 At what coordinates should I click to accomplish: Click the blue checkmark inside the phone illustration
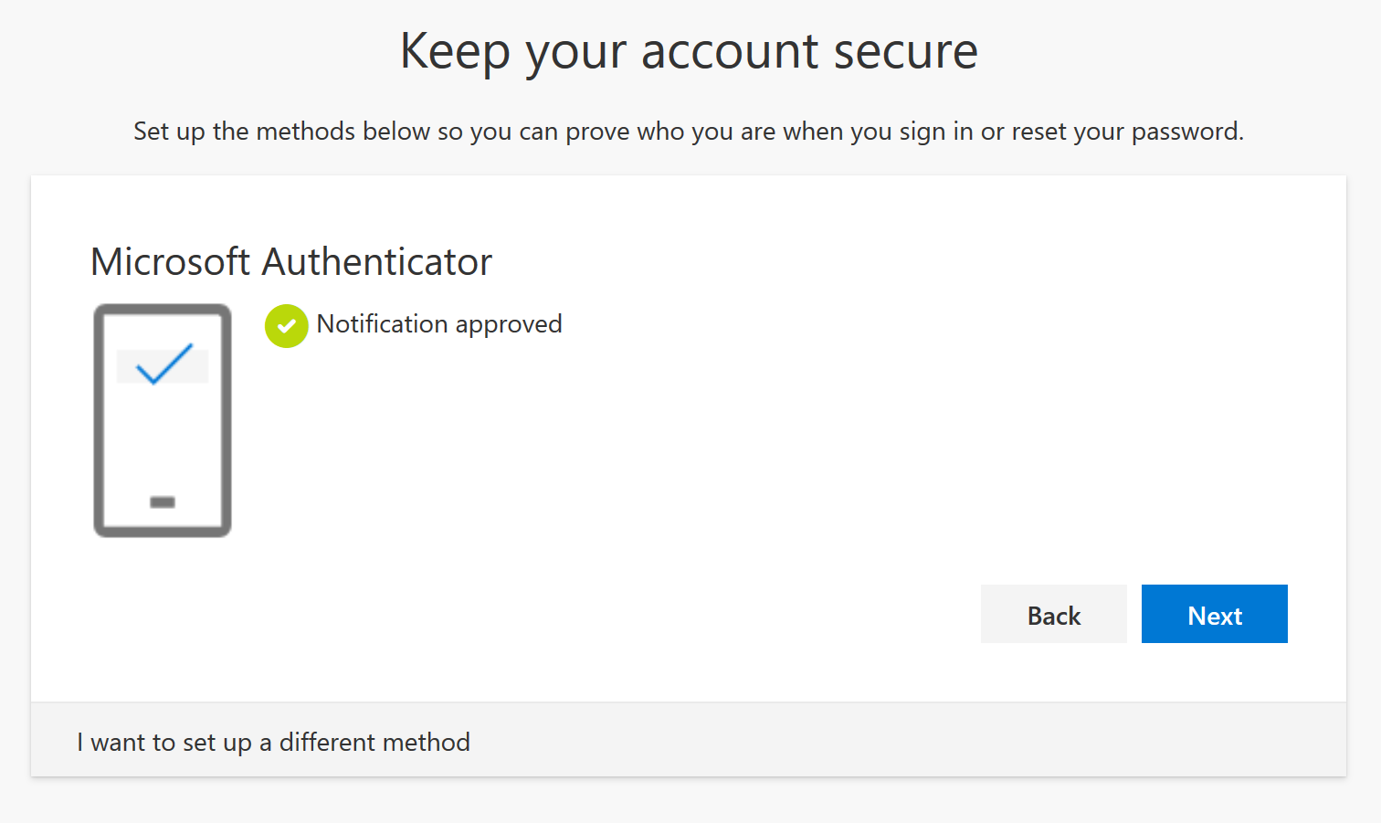pos(163,364)
